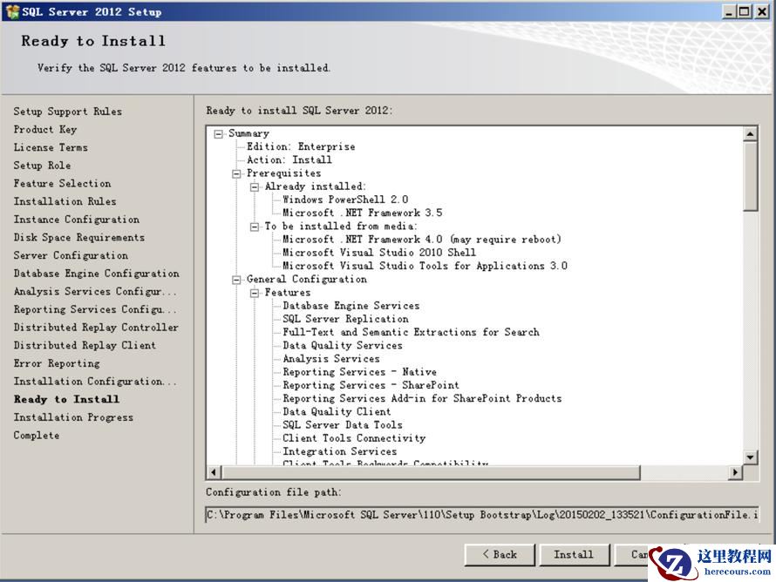
Task: Collapse the Prerequisites tree node
Action: click(x=236, y=173)
